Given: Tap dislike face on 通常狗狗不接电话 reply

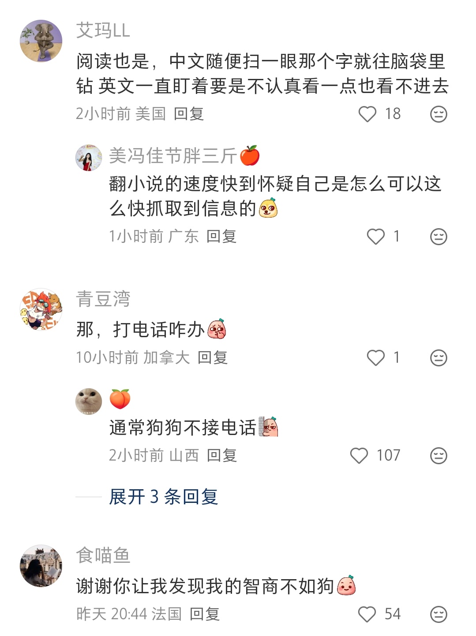Looking at the screenshot, I should pyautogui.click(x=439, y=455).
